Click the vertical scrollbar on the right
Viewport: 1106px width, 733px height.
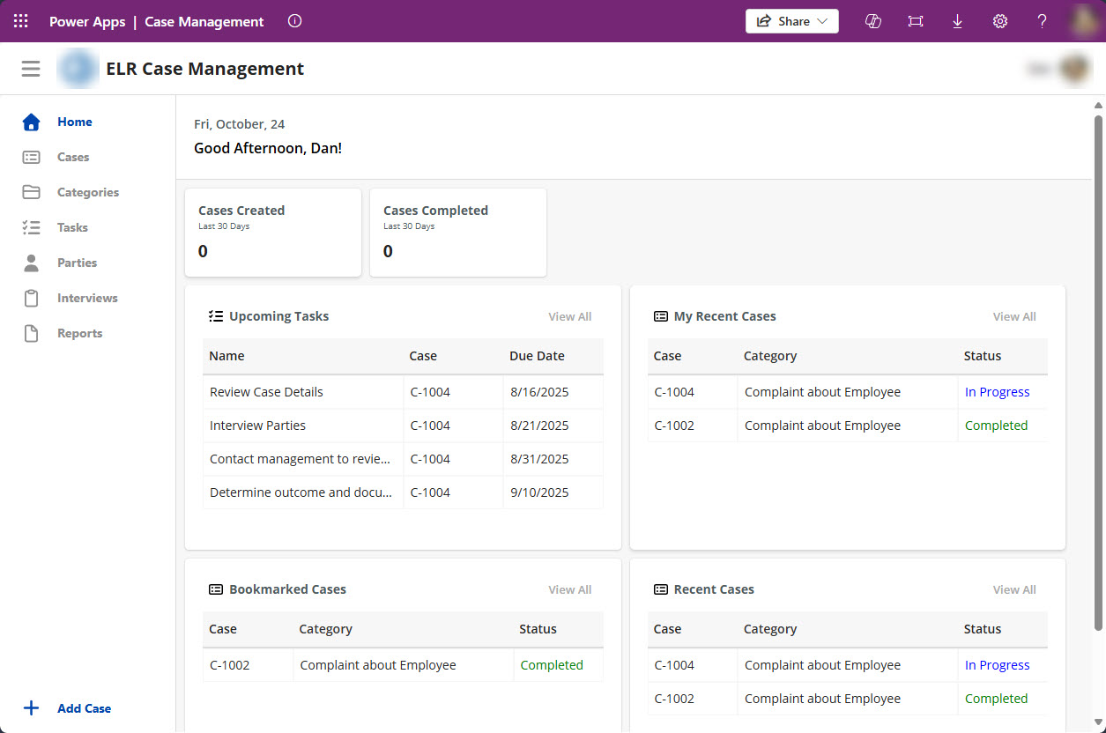point(1098,370)
